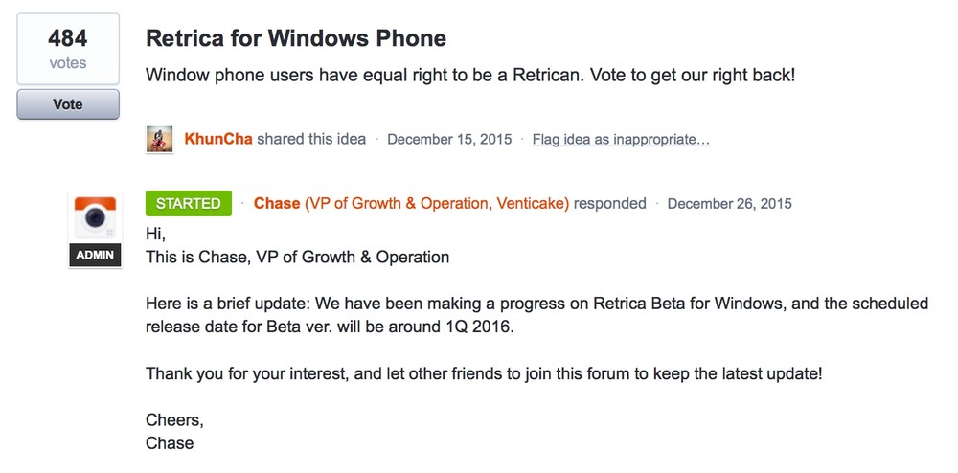958x473 pixels.
Task: Click the "This is Chase, VP of Growth" line
Action: pos(297,257)
